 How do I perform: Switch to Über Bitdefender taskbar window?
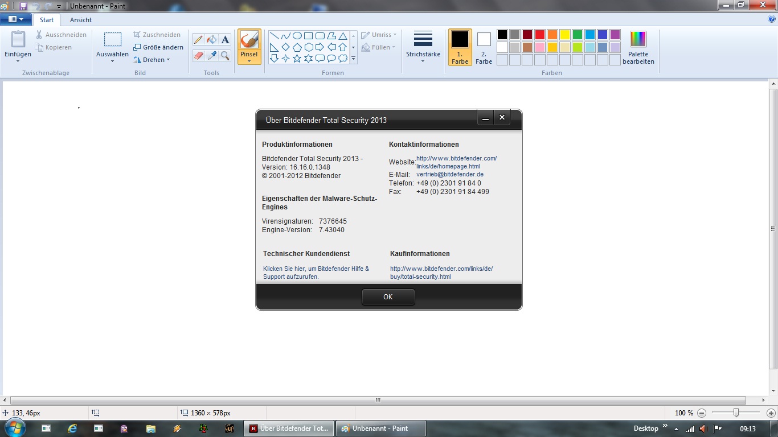point(289,428)
